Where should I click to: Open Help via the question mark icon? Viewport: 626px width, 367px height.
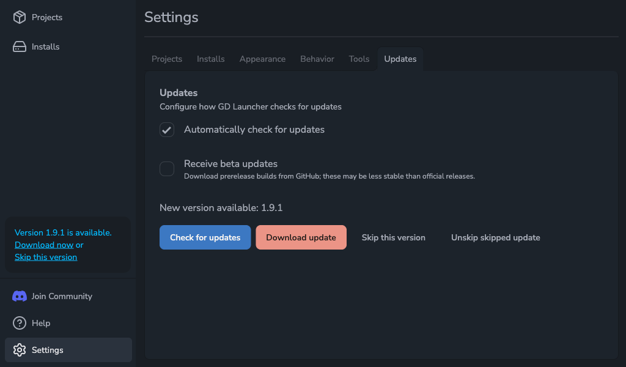pyautogui.click(x=18, y=323)
